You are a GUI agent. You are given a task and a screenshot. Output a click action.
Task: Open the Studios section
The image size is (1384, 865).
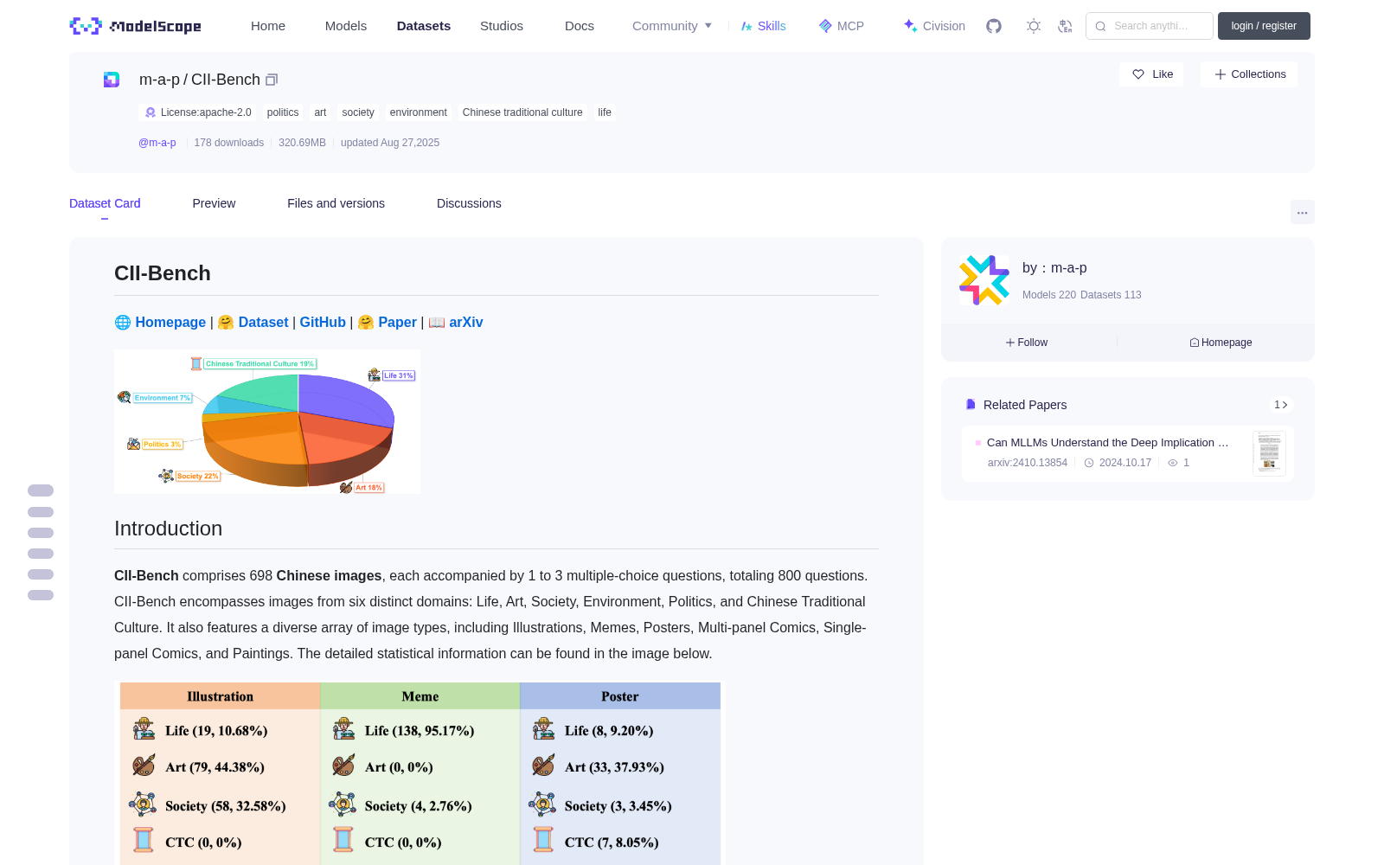(x=502, y=26)
